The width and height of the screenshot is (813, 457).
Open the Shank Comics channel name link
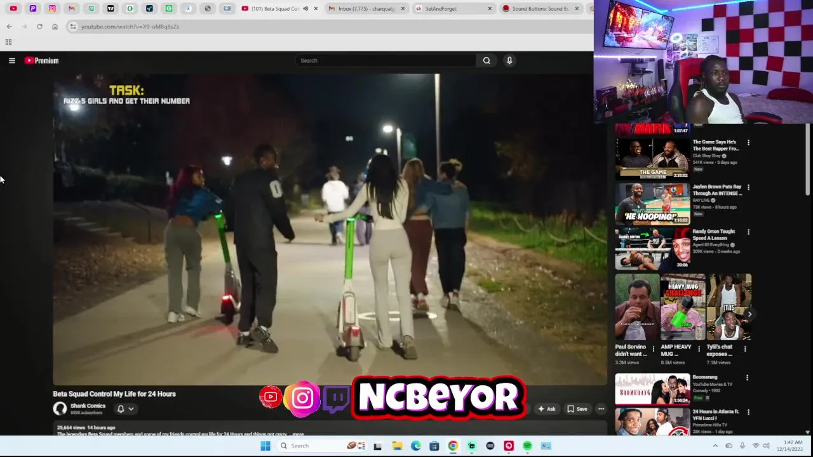[88, 406]
